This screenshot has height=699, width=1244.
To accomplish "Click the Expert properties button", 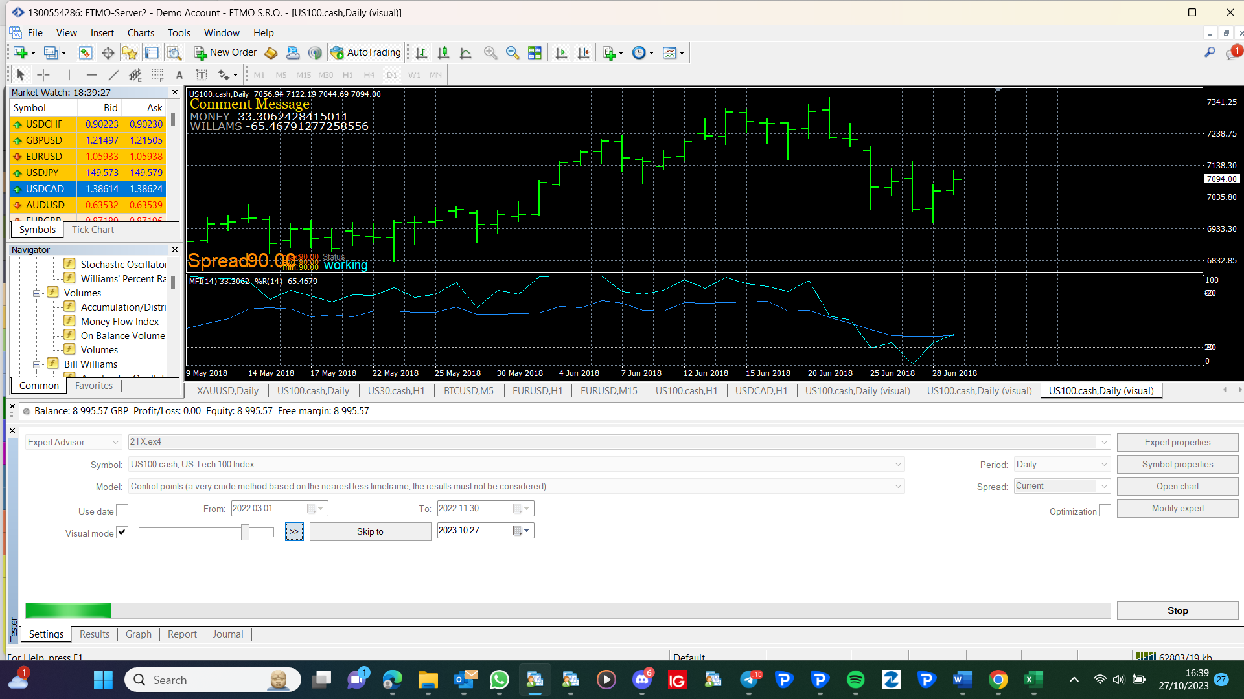I will coord(1177,442).
